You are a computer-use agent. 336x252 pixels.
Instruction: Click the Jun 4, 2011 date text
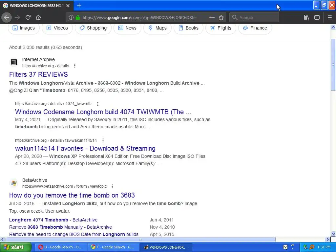pos(162,220)
